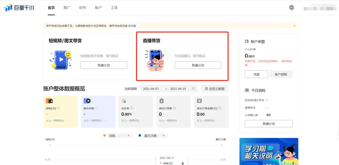Click the order icon on 成交订单数 card

[x=162, y=101]
